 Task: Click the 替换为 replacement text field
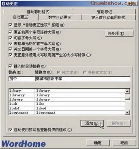tap(83, 79)
